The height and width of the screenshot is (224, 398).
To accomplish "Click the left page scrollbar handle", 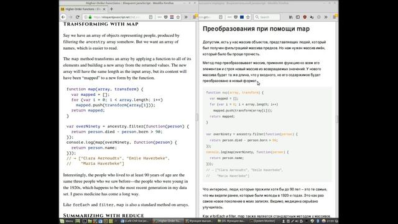I will click(197, 117).
